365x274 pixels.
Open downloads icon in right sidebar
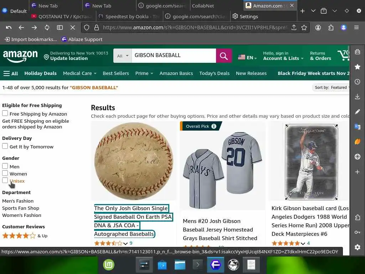358,97
